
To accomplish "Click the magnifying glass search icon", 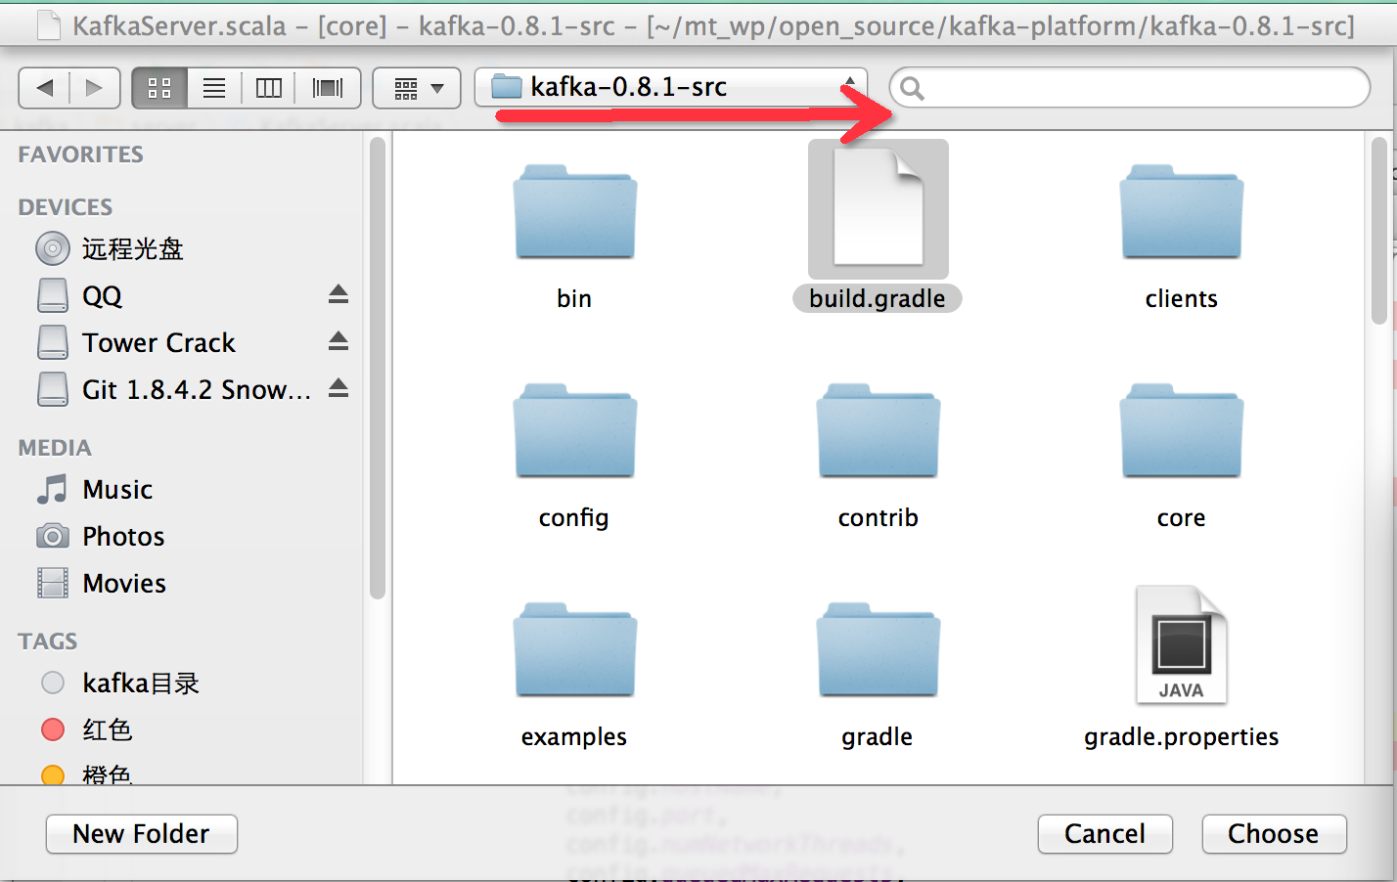I will 912,88.
